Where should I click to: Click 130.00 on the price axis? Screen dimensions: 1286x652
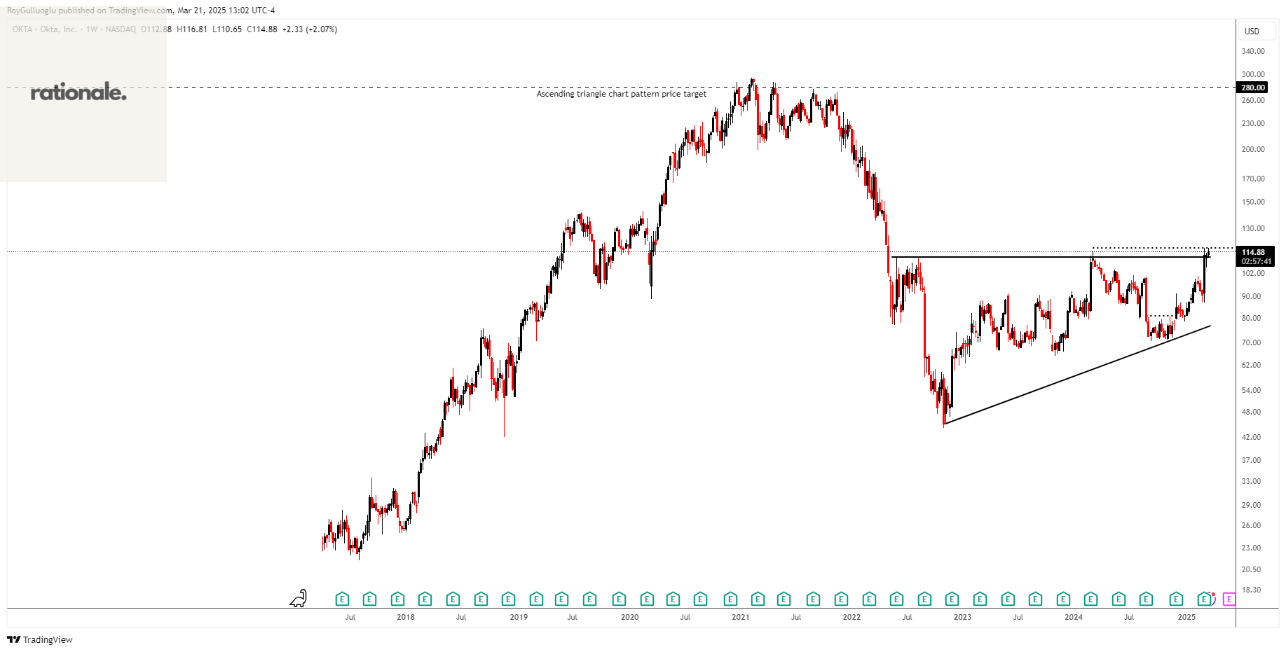click(x=1253, y=228)
